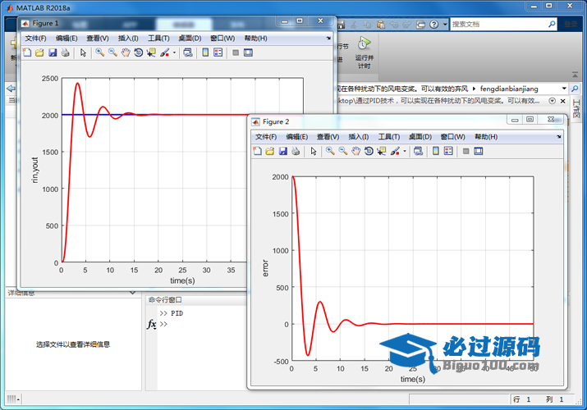Screen dimensions: 587x410
Task: Select Pan hand tool in Figure 2
Action: [x=355, y=151]
